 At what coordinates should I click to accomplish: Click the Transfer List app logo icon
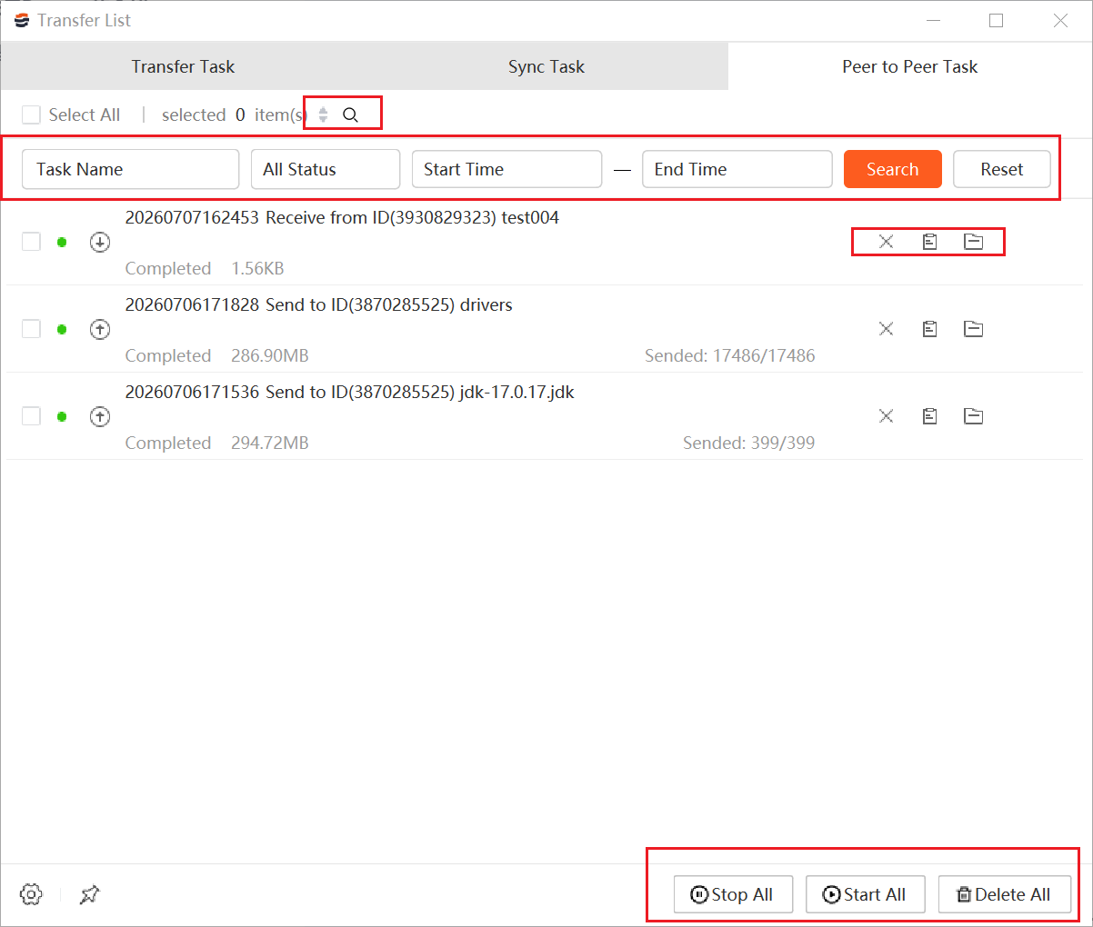22,20
